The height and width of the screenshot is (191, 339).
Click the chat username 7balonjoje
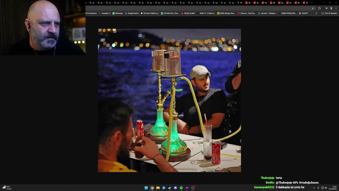point(267,178)
